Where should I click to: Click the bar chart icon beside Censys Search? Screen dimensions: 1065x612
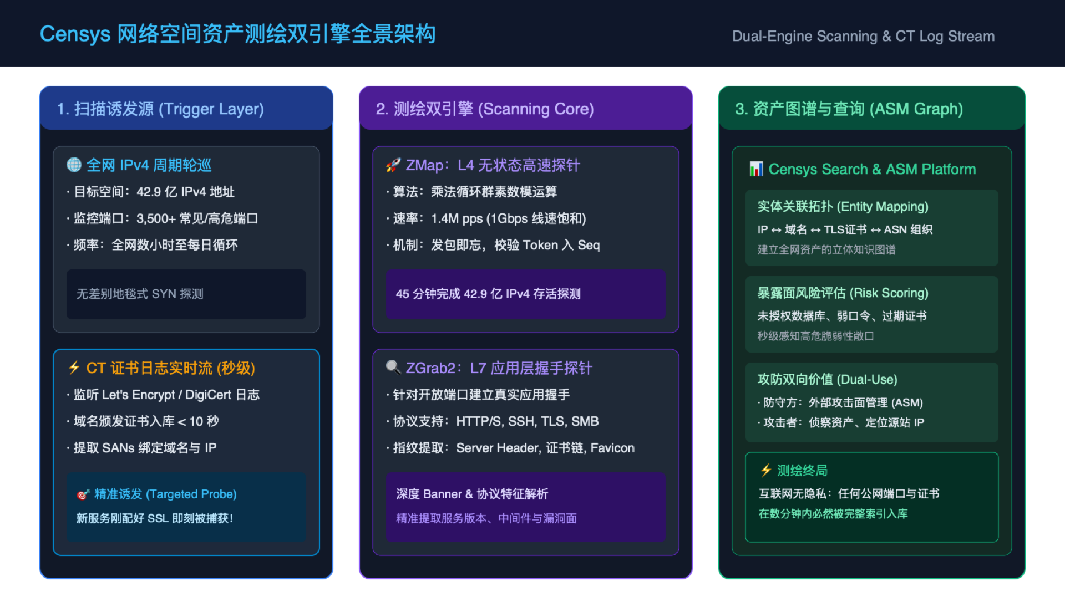(x=756, y=169)
